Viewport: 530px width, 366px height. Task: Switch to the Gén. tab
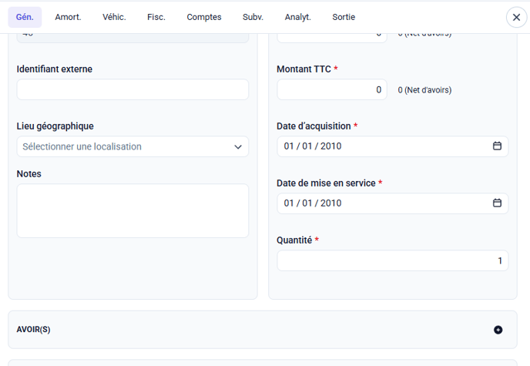click(25, 17)
